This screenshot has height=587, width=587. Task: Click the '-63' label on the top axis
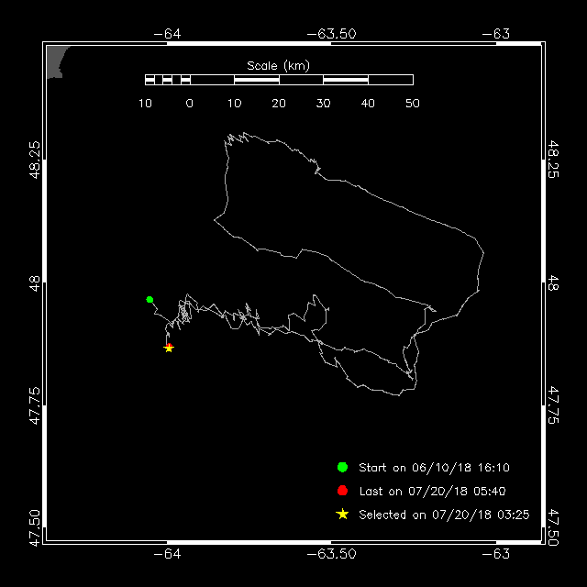[x=496, y=34]
